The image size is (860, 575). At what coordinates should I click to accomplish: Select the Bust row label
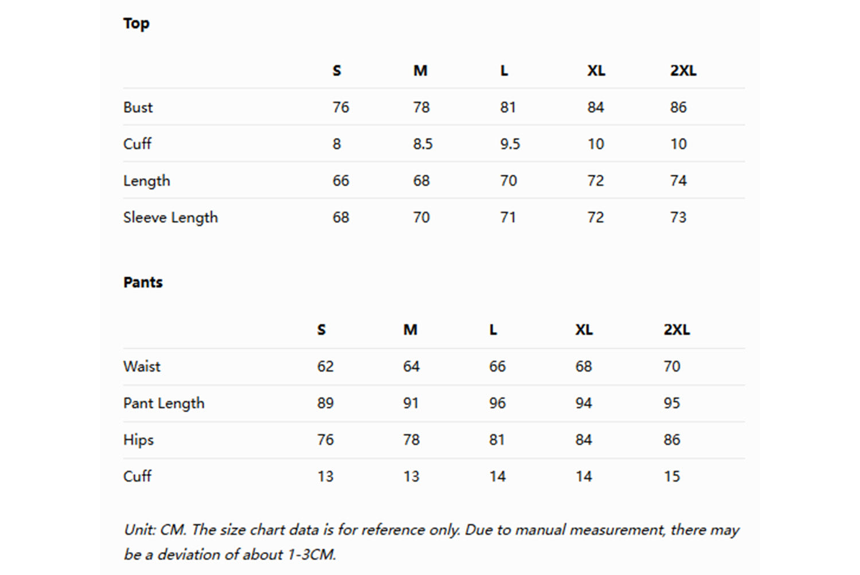[x=138, y=107]
